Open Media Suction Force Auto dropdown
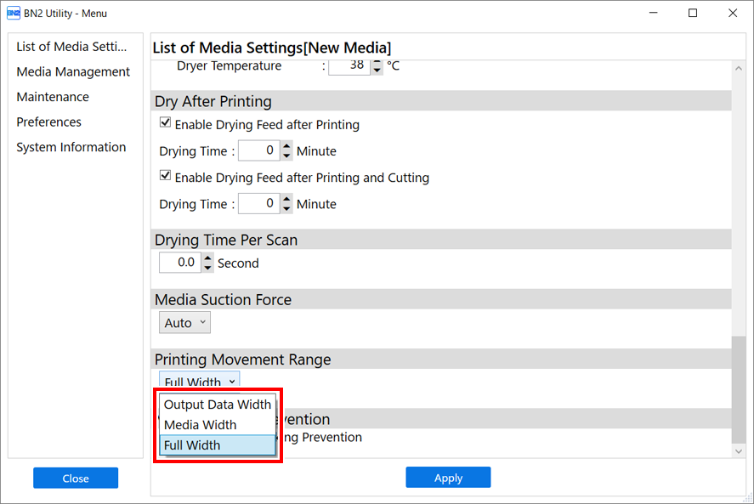The height and width of the screenshot is (504, 754). [x=184, y=323]
